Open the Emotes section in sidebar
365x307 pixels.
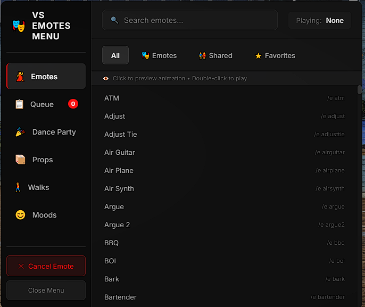pyautogui.click(x=46, y=76)
